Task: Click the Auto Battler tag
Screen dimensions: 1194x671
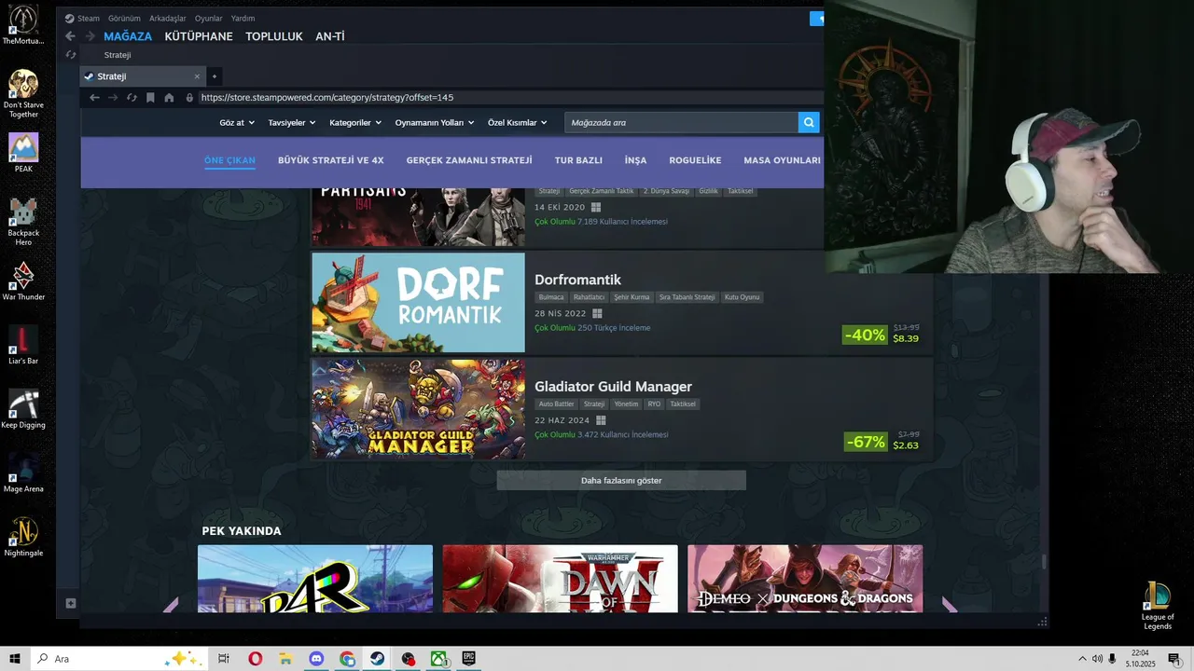Action: pos(556,404)
